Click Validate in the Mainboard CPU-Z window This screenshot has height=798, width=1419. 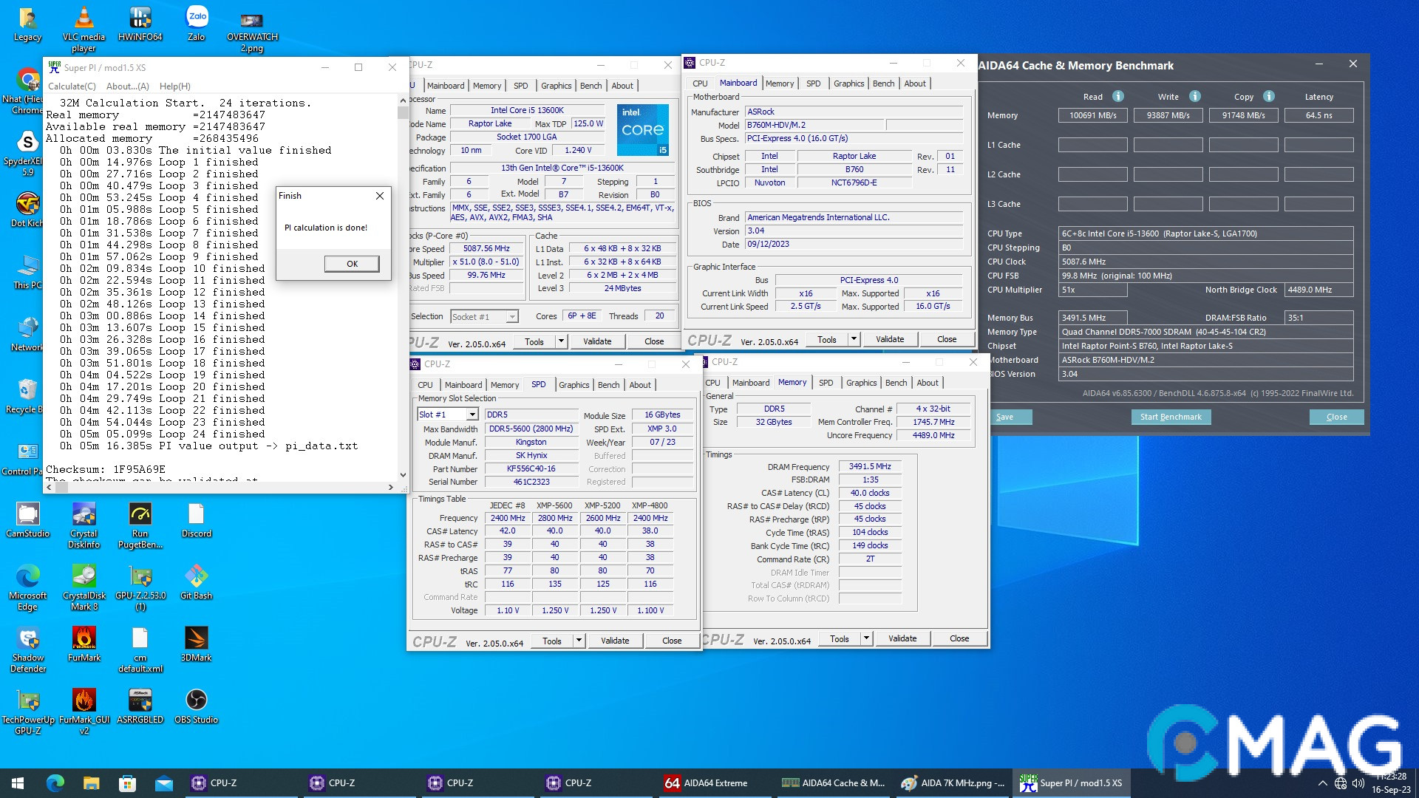[889, 340]
